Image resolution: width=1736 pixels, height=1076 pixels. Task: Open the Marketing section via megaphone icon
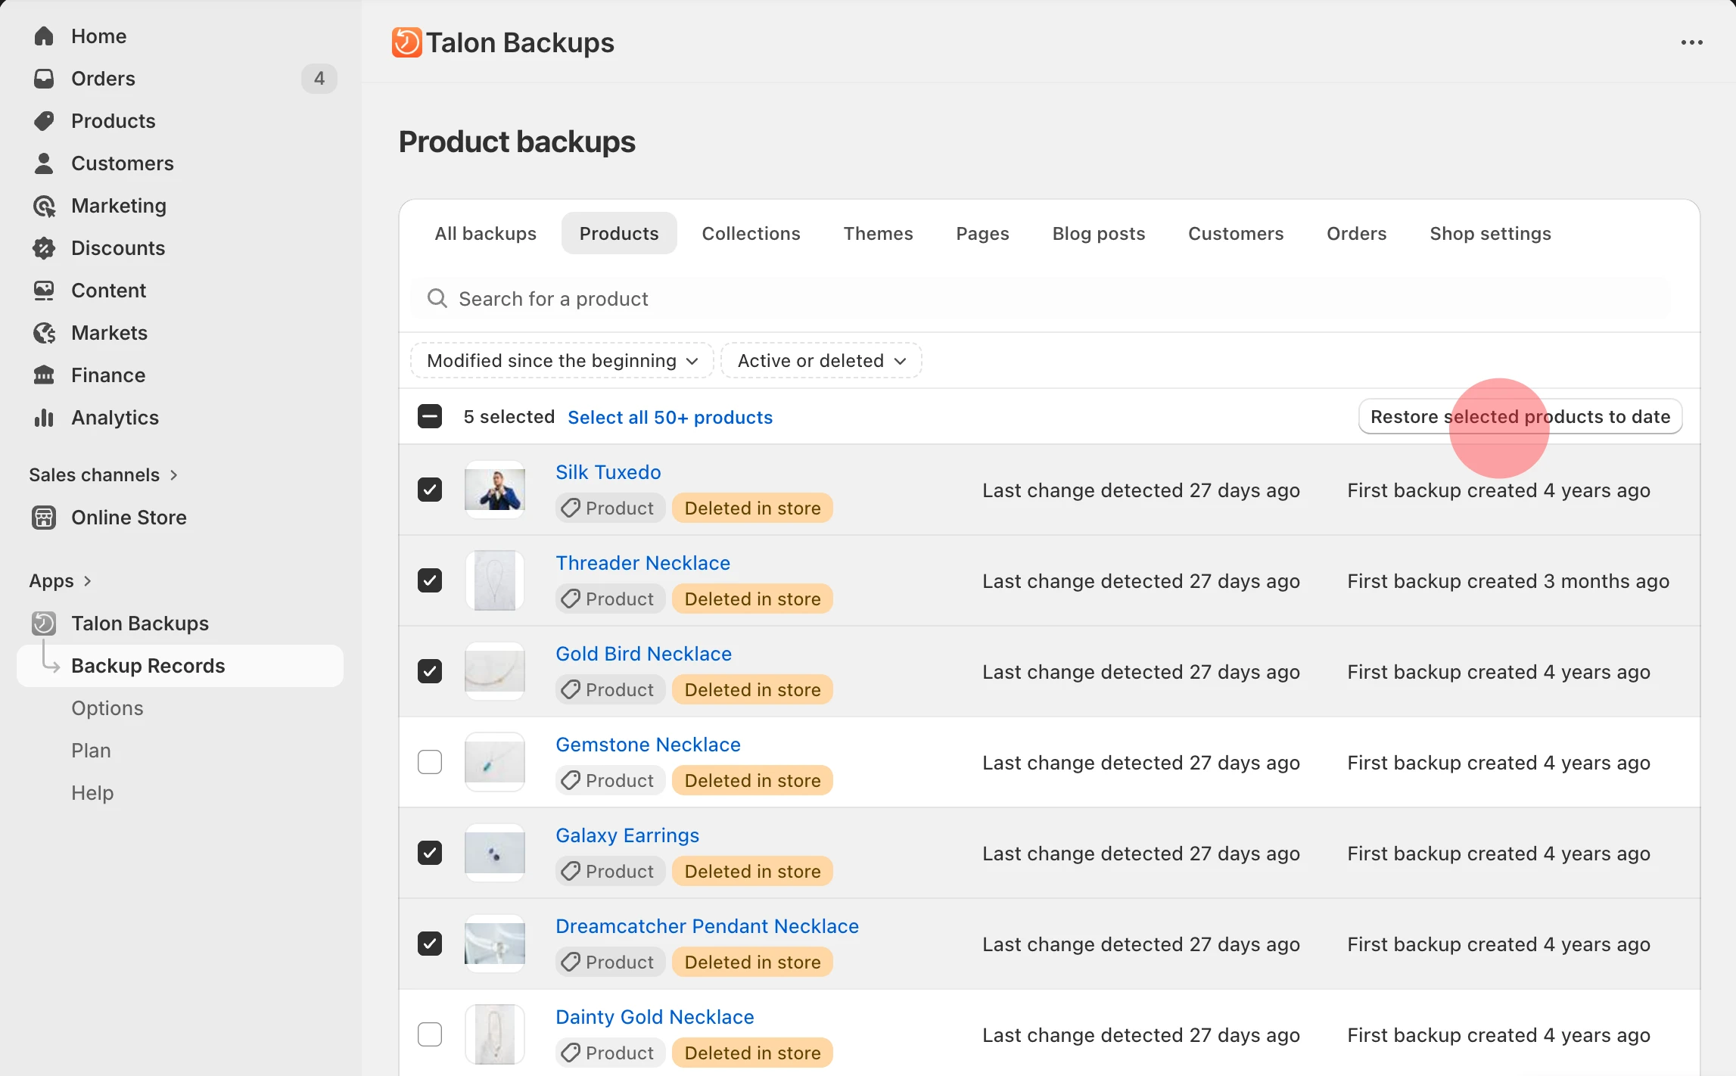tap(44, 205)
